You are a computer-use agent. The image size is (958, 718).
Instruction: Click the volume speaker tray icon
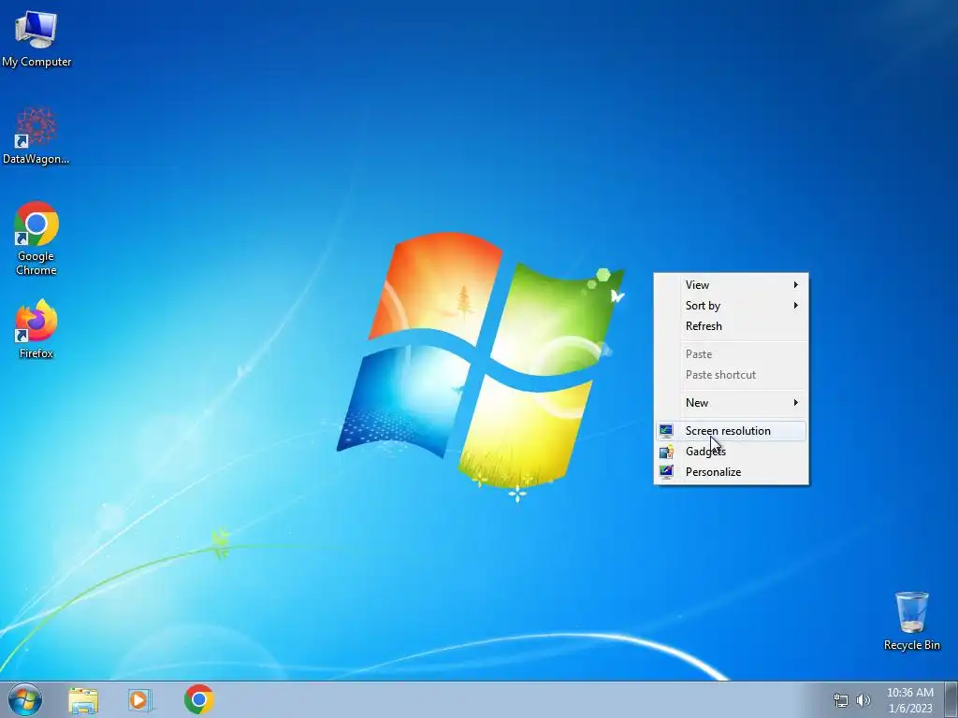(x=864, y=700)
